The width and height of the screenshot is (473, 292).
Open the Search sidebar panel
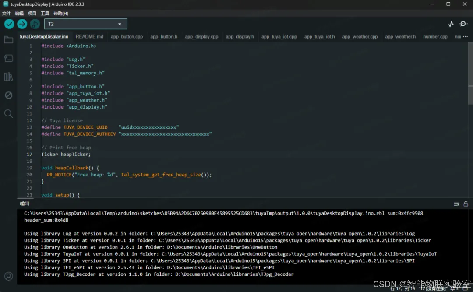8,114
